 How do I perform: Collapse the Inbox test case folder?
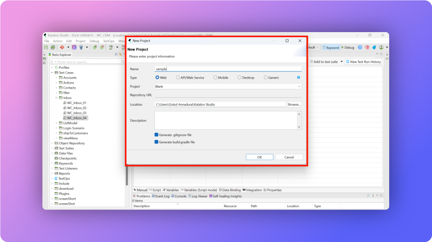pos(56,98)
